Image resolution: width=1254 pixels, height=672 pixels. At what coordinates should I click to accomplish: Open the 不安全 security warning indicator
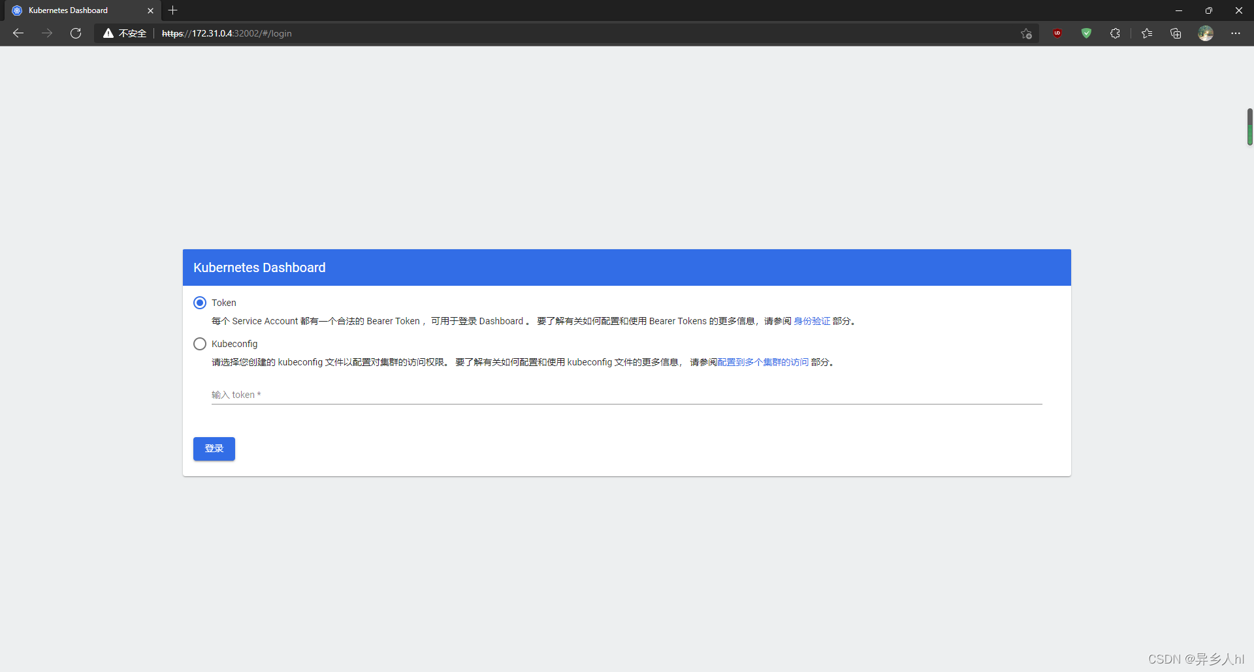[125, 33]
